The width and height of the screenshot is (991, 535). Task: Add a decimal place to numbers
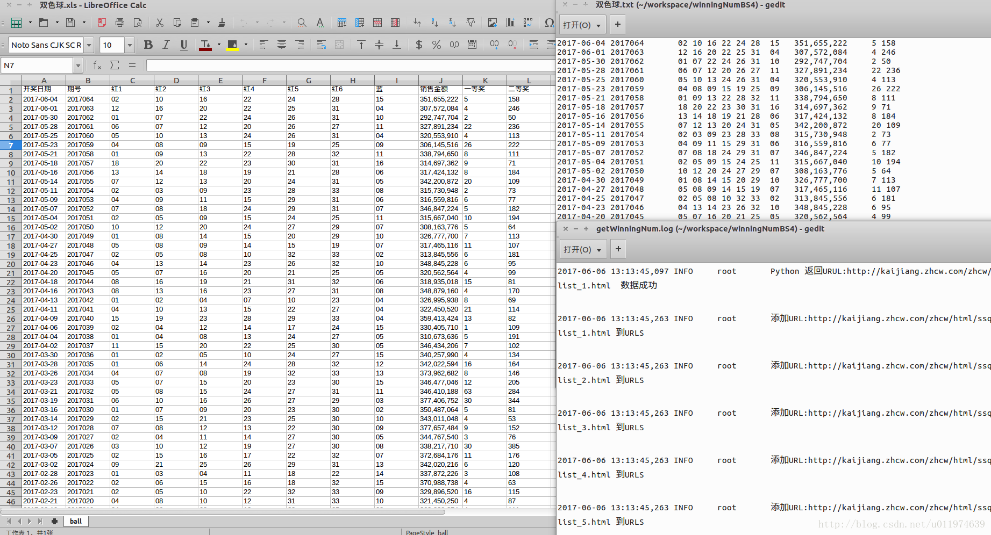[x=494, y=45]
